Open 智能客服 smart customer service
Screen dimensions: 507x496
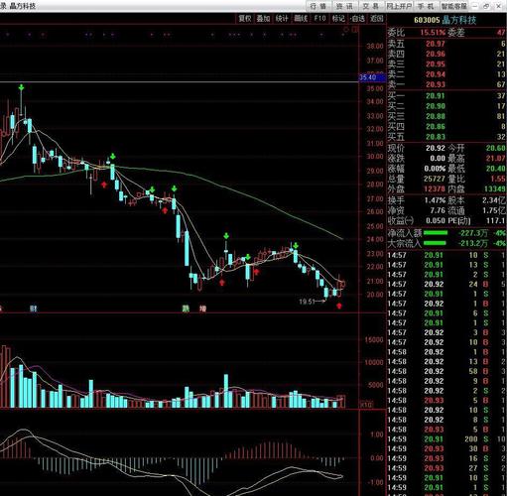pyautogui.click(x=454, y=6)
